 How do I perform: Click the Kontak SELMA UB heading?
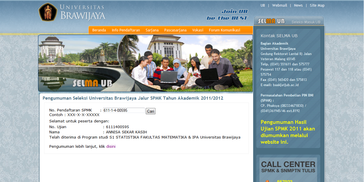point(279,36)
